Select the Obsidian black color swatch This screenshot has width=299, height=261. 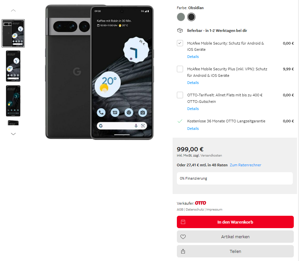click(x=191, y=17)
